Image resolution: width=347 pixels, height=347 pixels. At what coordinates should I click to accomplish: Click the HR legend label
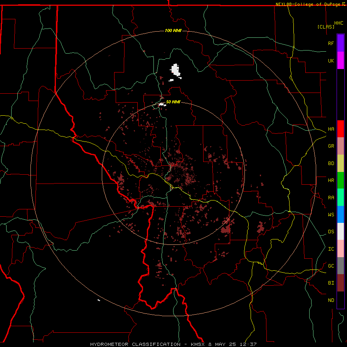331,180
